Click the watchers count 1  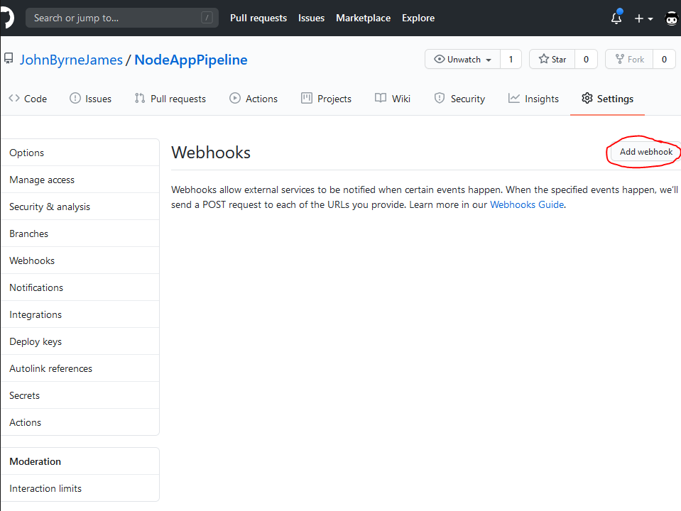click(511, 59)
